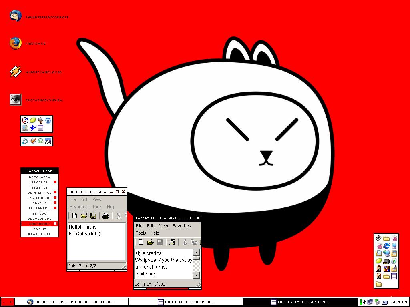Load BBTodo plugin from menu
The image size is (410, 307).
40,213
